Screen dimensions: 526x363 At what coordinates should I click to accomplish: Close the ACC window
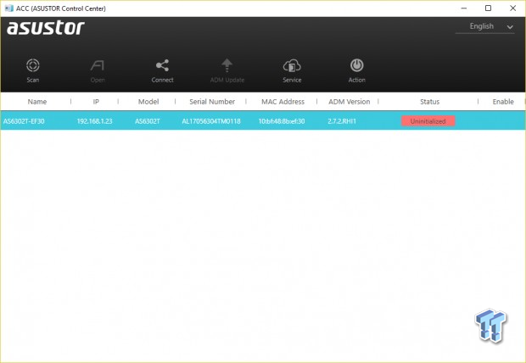[x=513, y=8]
